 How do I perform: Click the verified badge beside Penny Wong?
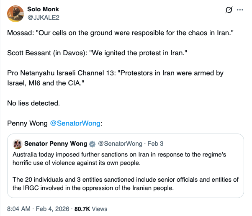[92, 144]
